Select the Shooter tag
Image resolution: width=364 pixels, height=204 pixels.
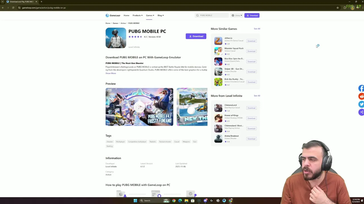(110, 142)
